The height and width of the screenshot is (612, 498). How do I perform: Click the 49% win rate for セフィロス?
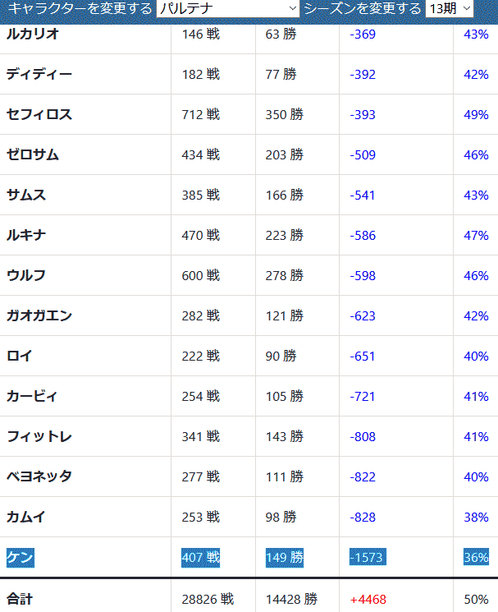pyautogui.click(x=476, y=115)
